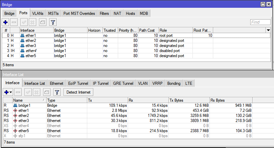This screenshot has width=274, height=148.
Task: Sort Interface List by Name column header
Action: point(29,100)
